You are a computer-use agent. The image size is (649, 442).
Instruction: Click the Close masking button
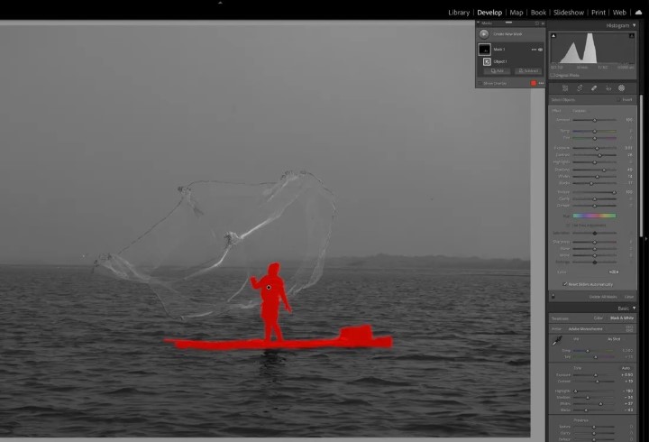(629, 297)
